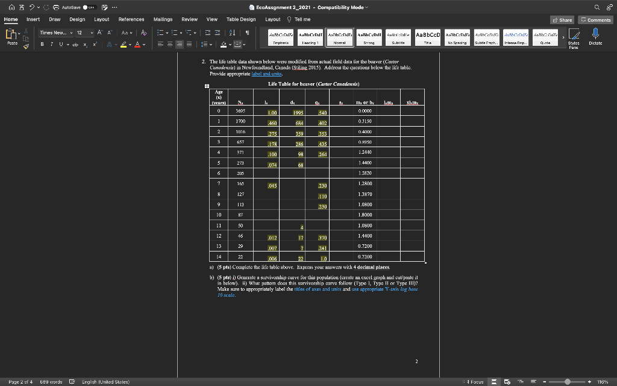Increase font size with the larger A icon
The height and width of the screenshot is (386, 617).
click(100, 33)
